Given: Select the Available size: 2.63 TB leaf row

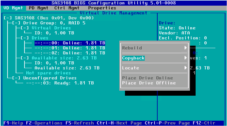Looking at the screenshot, I should (x=67, y=68).
